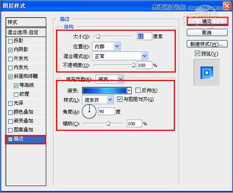Viewport: 233px width, 193px height.
Task: Click the 不透明度 opacity value field
Action: coord(144,65)
